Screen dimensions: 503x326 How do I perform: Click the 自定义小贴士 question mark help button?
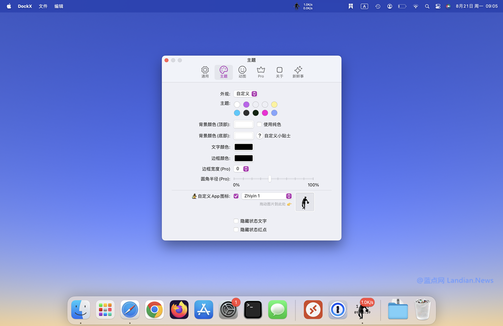[259, 136]
